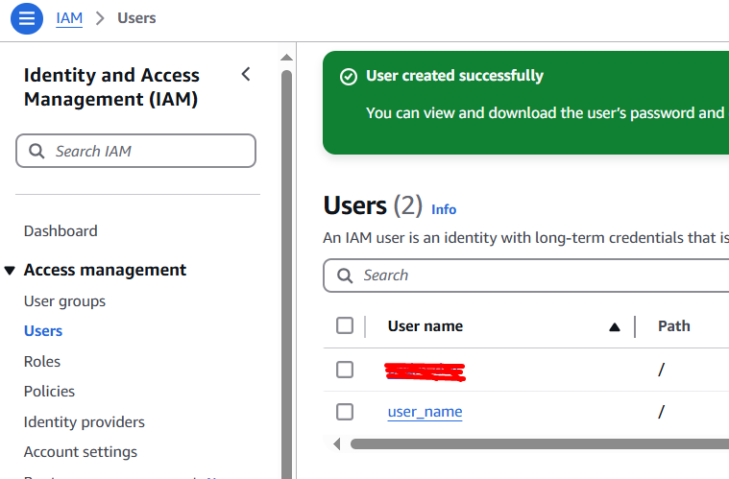This screenshot has height=479, width=729.
Task: Click the magnifier icon in Search IAM
Action: pyautogui.click(x=37, y=151)
